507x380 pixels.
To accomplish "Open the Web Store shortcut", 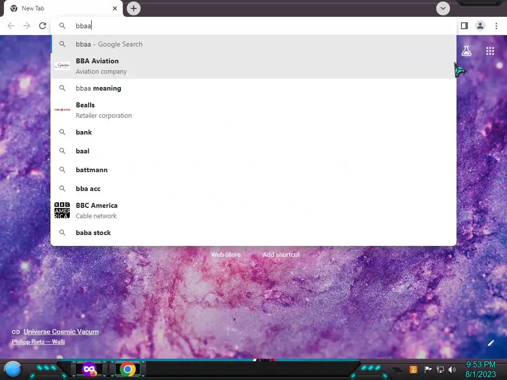I will (226, 255).
